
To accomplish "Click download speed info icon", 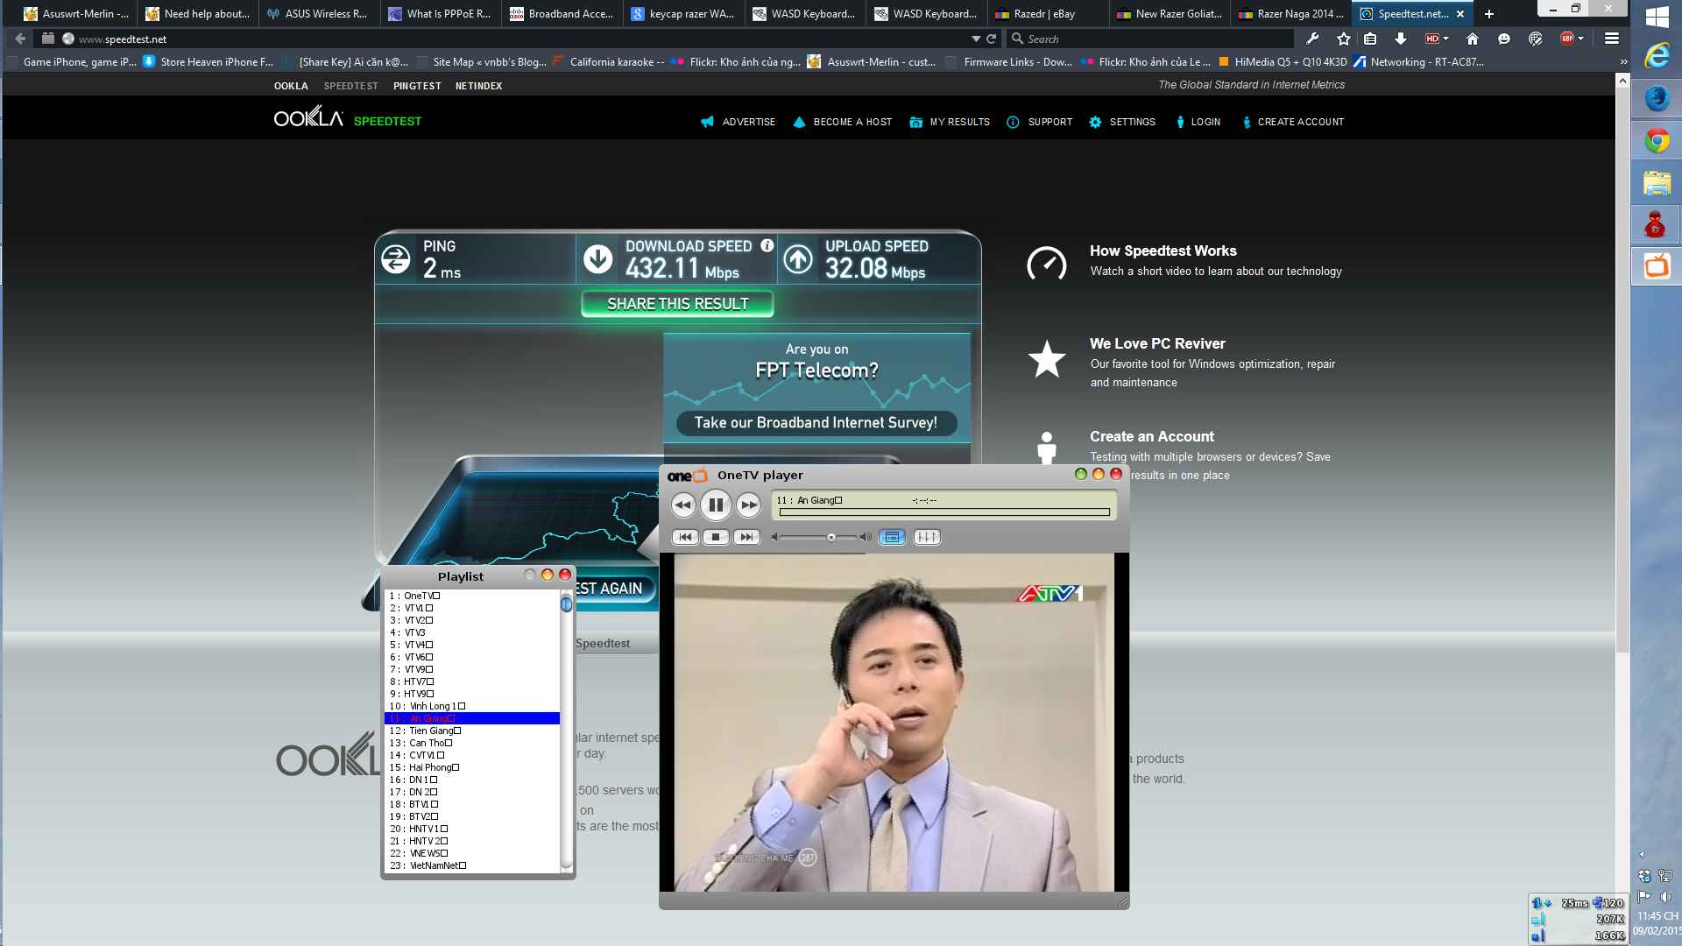I will click(767, 246).
